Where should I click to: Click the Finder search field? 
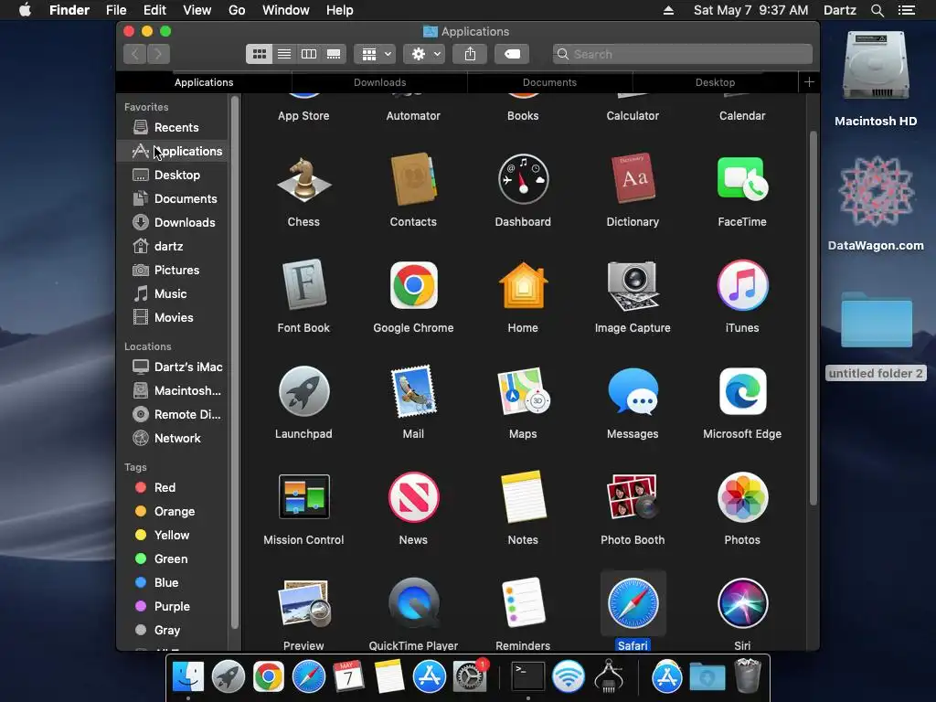[682, 54]
